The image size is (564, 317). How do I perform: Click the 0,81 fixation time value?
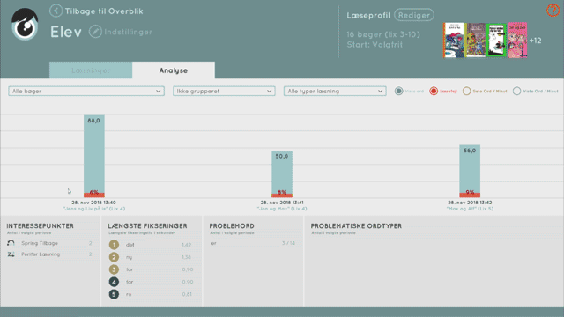click(187, 294)
